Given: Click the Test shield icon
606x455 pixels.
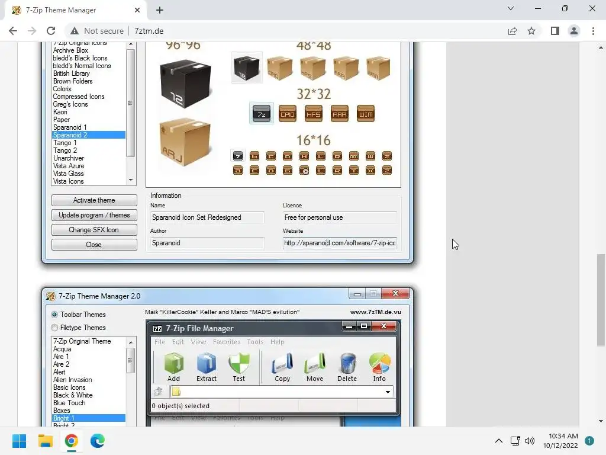Looking at the screenshot, I should tap(239, 364).
